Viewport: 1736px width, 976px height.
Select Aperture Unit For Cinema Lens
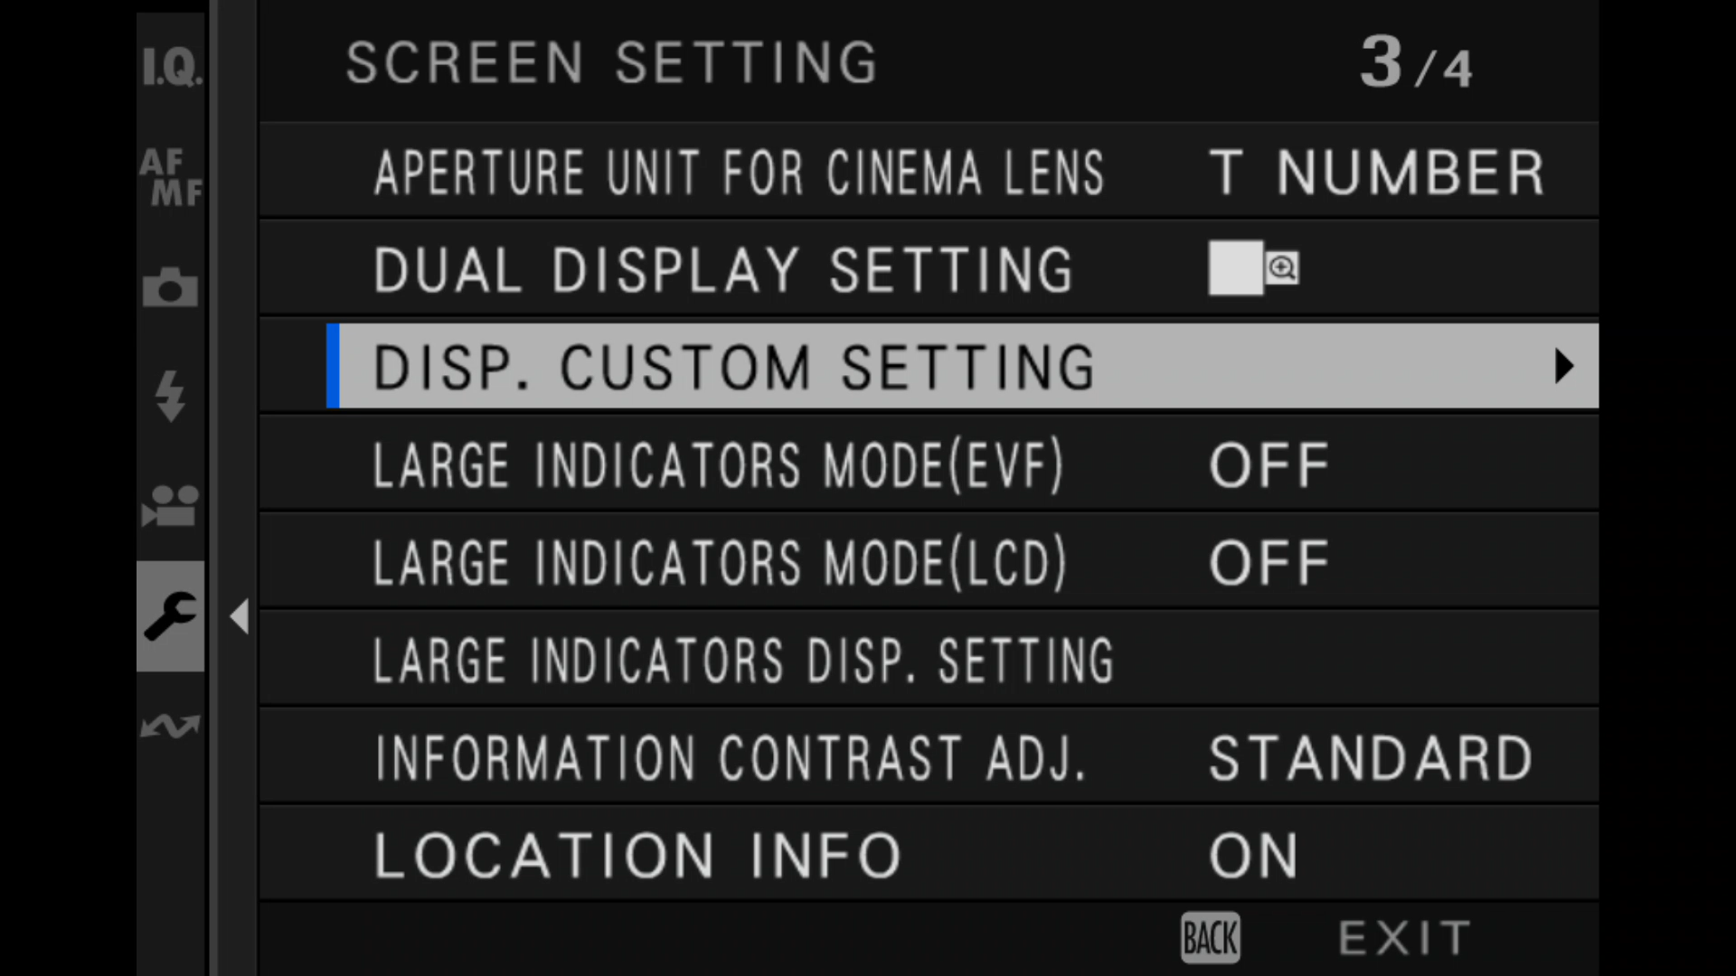pyautogui.click(x=929, y=171)
